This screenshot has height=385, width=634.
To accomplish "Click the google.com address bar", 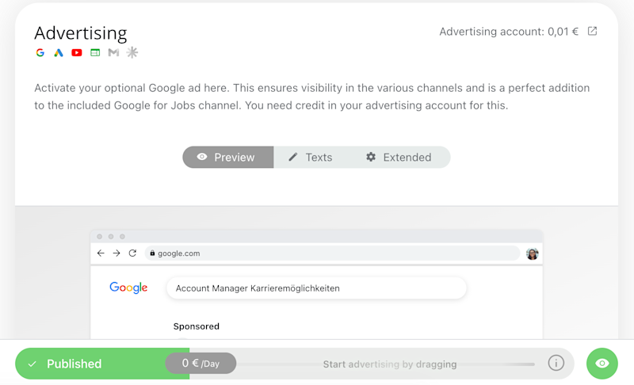I will (332, 253).
